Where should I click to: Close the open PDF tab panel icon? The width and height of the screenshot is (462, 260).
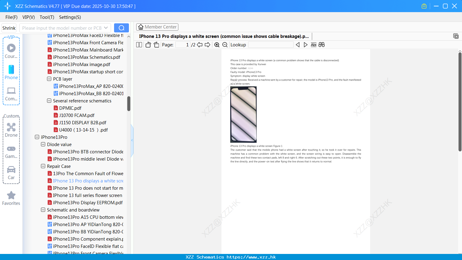click(456, 36)
